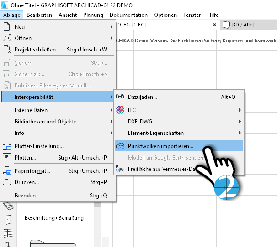
Task: Open the Ablage menu
Action: click(12, 15)
